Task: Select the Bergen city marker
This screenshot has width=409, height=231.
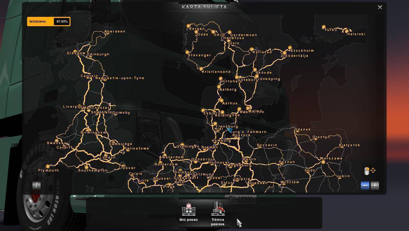Action: [189, 26]
